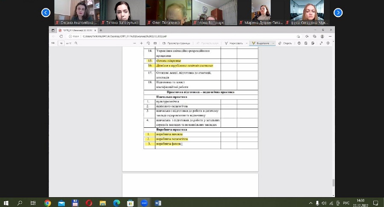Show next participants with right arrow button
Image resolution: width=384 pixels, height=207 pixels.
pyautogui.click(x=338, y=13)
